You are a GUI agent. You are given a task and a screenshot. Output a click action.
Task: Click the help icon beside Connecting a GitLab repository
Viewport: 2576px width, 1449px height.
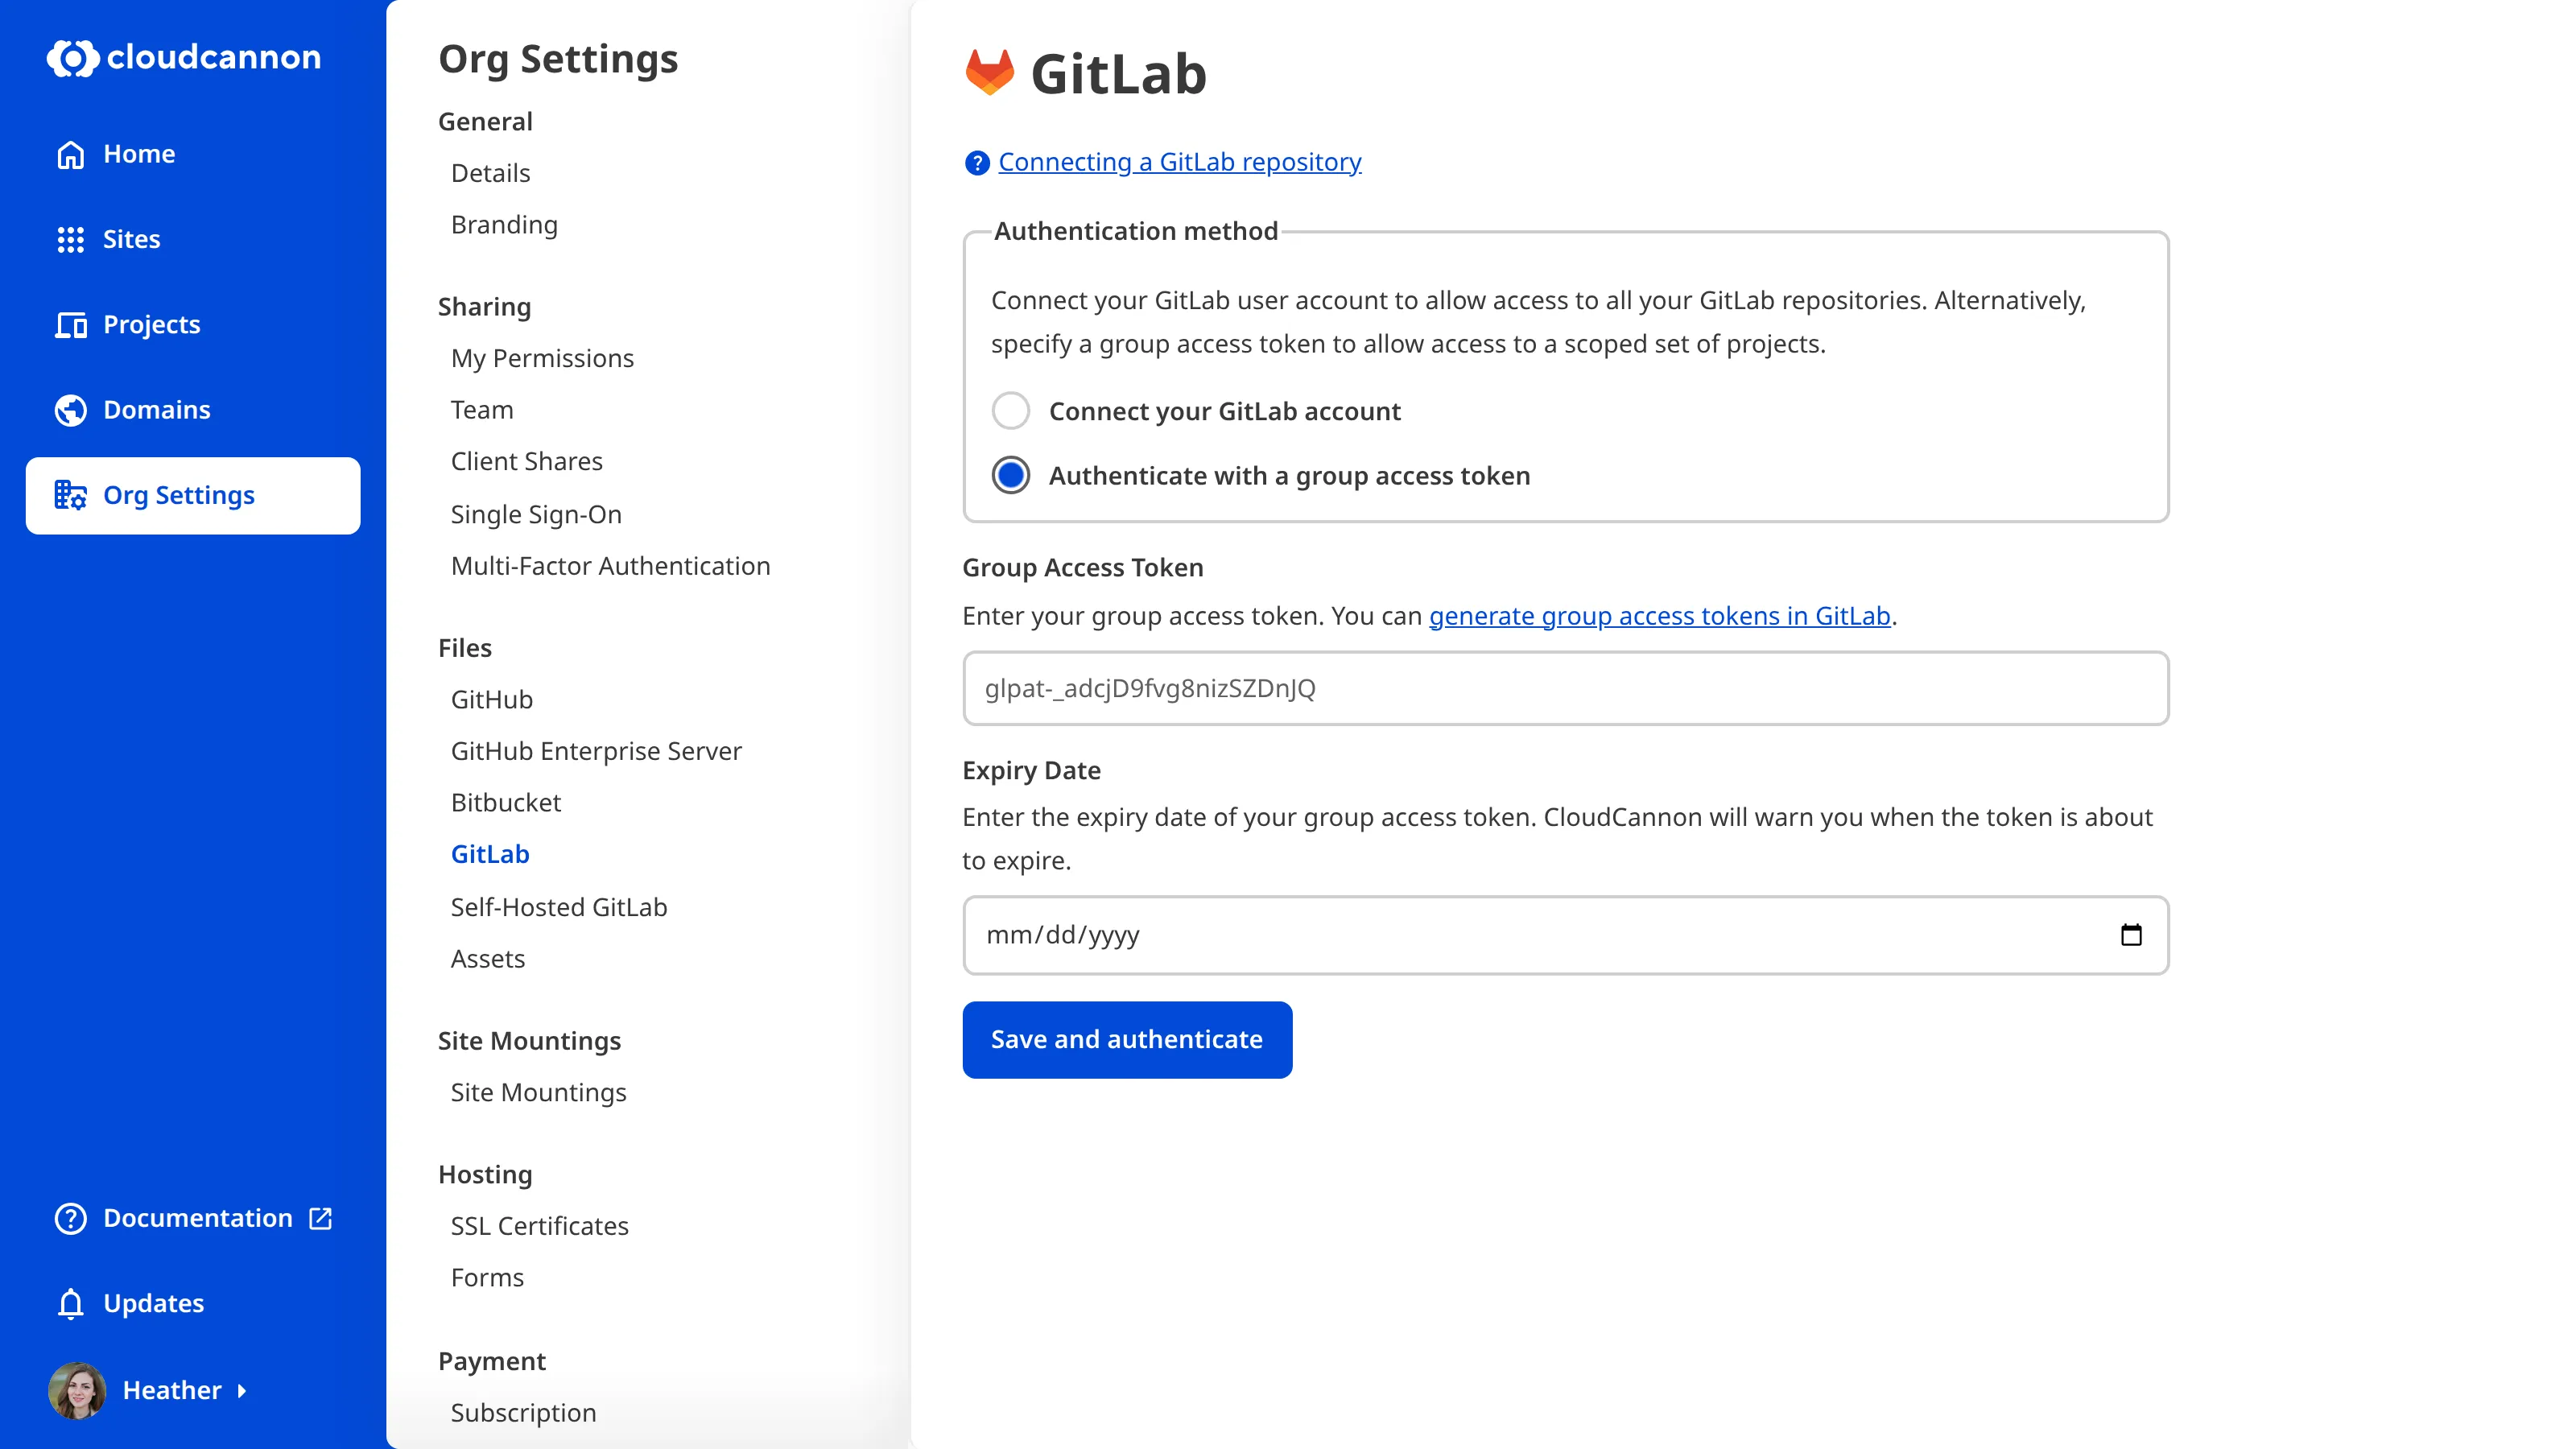976,163
